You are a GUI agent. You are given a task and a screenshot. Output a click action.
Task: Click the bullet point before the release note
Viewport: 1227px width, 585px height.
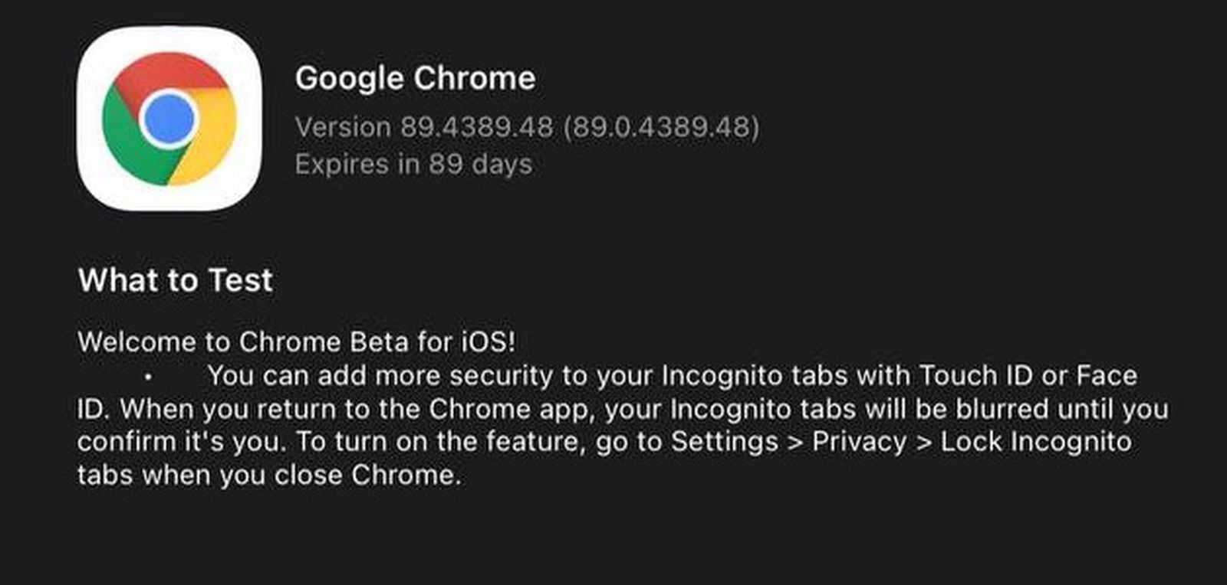tap(147, 377)
